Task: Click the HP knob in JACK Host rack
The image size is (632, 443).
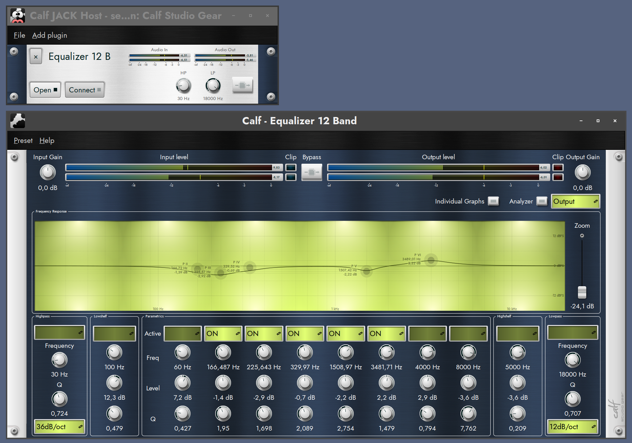Action: point(183,86)
